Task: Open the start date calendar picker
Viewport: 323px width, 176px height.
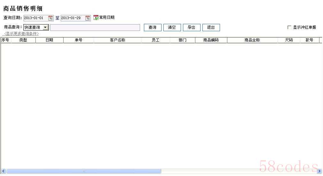Action: [51, 18]
